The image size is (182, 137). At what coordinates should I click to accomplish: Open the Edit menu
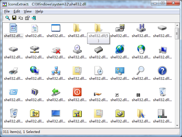(17, 11)
